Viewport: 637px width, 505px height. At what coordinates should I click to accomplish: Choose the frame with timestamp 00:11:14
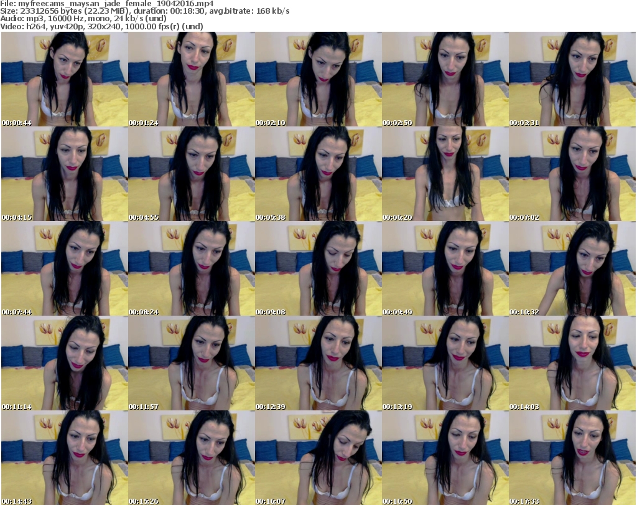tap(65, 363)
